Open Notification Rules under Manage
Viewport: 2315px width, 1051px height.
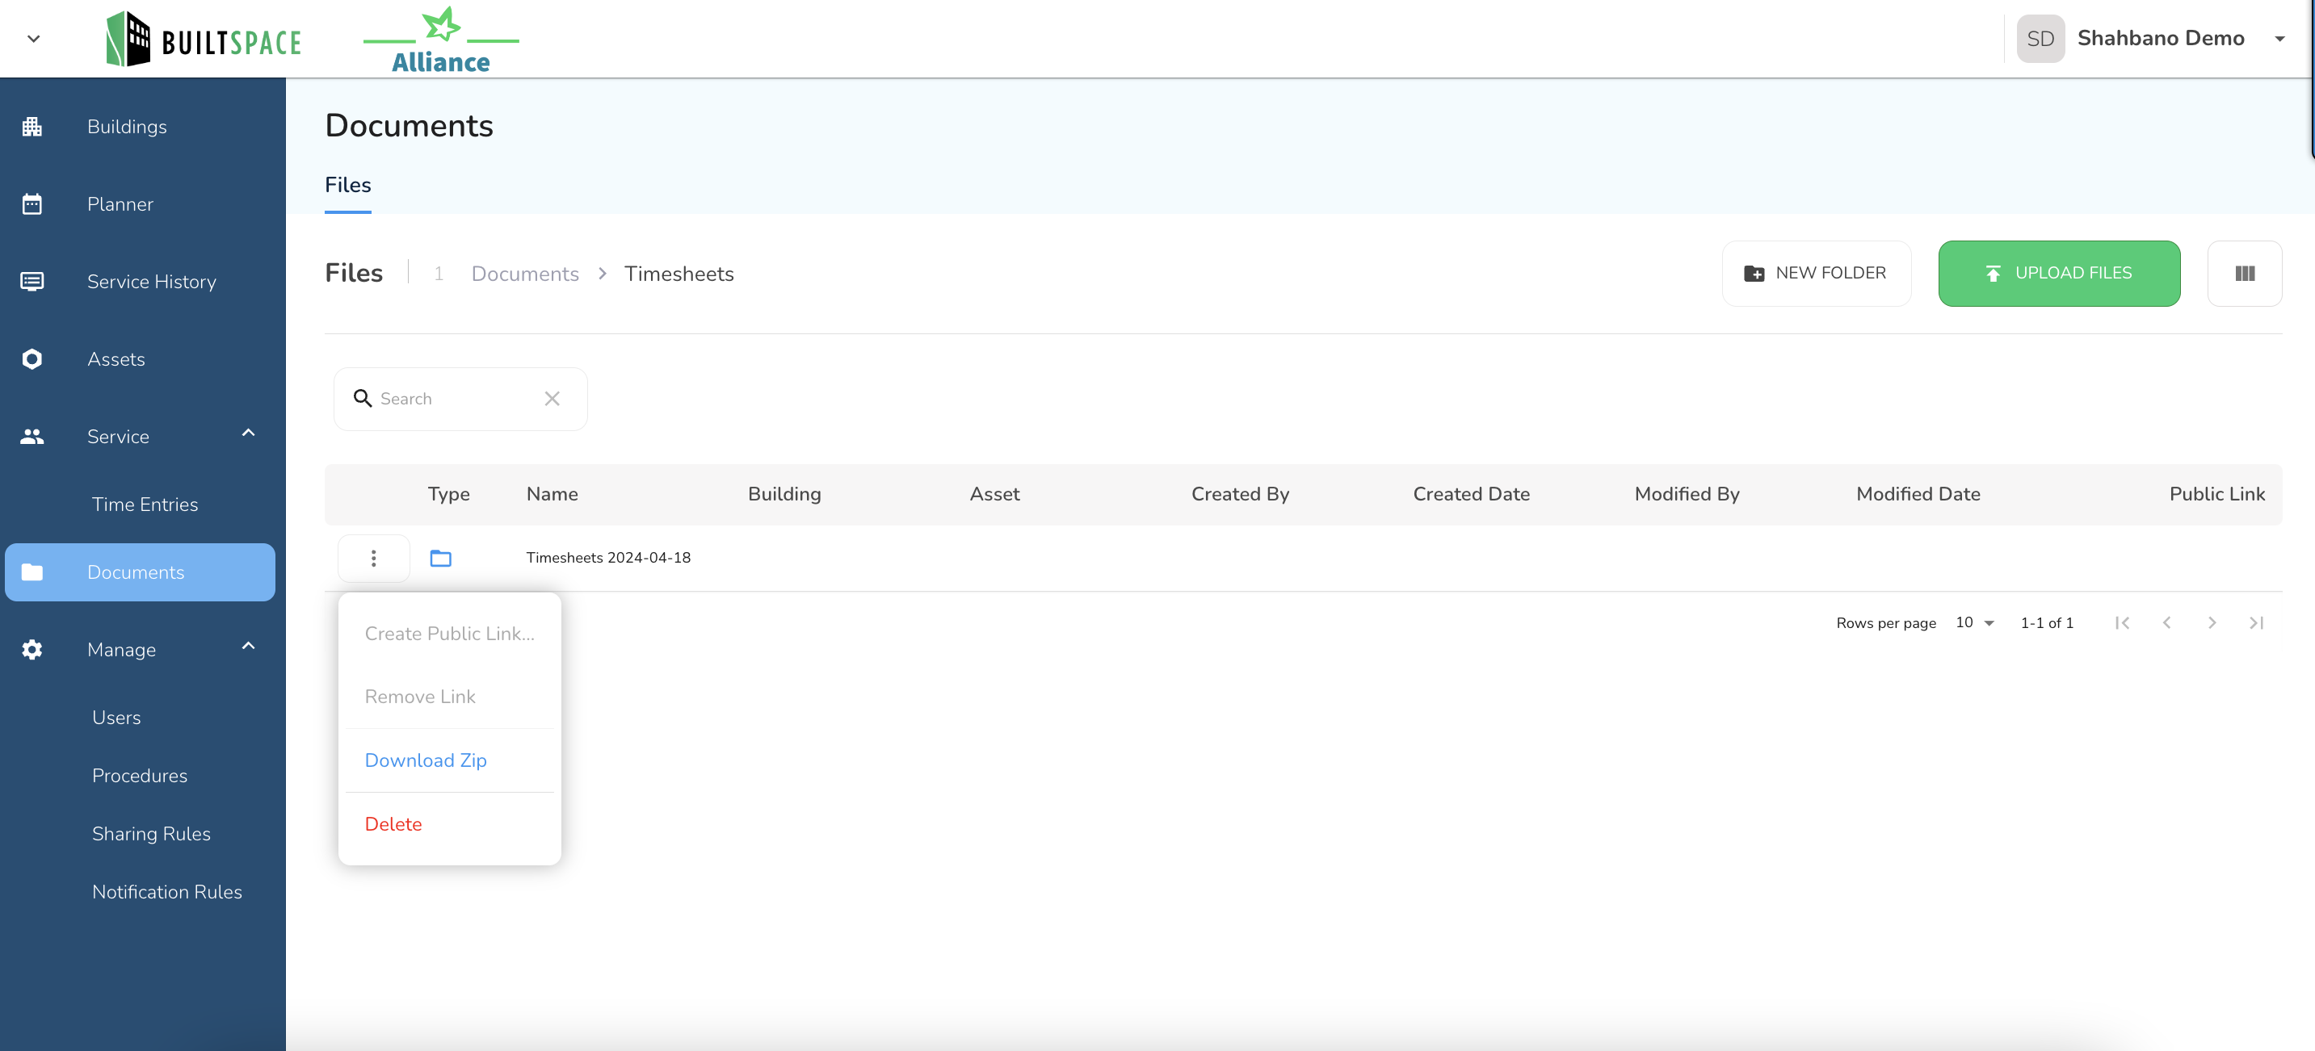pos(167,891)
